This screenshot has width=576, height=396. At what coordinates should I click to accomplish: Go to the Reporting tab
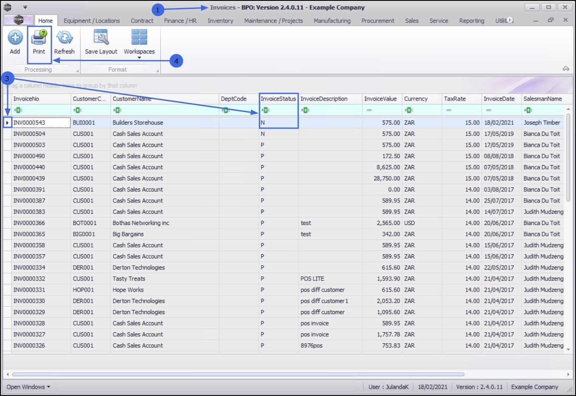tap(472, 20)
